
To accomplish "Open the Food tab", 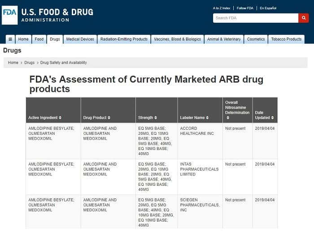I will tap(39, 39).
